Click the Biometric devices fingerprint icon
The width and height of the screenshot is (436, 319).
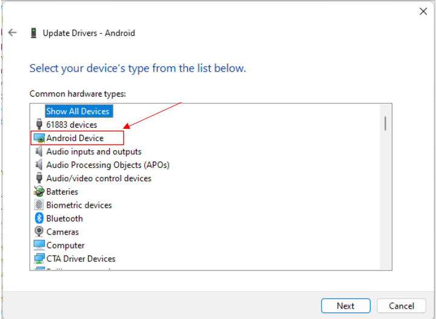pos(39,205)
